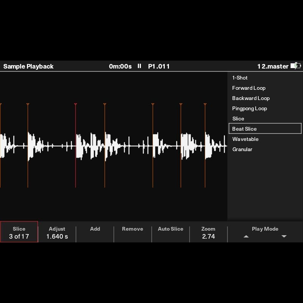The width and height of the screenshot is (303, 303).
Task: Click the slice marker just left of the red one
Action: (x=28, y=145)
